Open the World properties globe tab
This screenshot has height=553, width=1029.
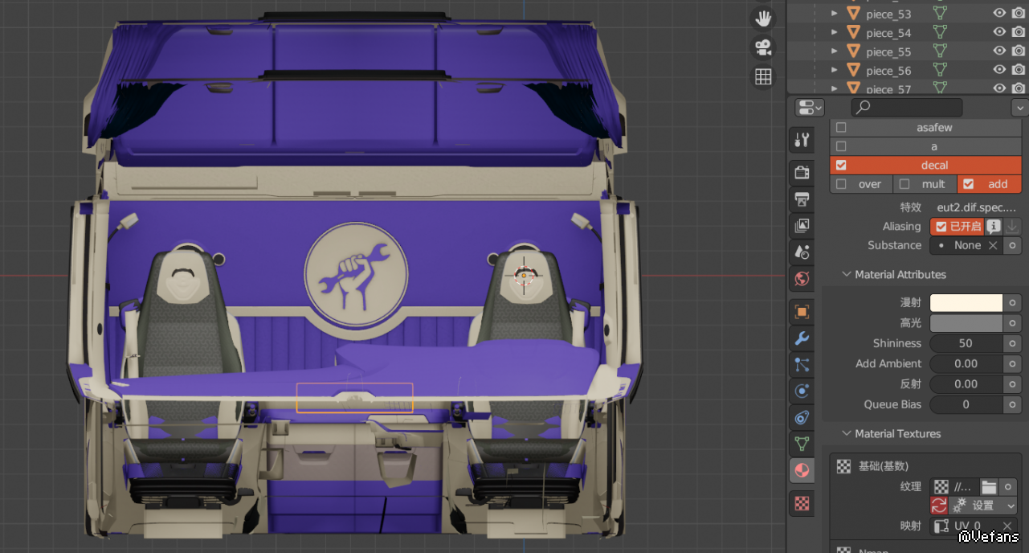click(x=801, y=279)
